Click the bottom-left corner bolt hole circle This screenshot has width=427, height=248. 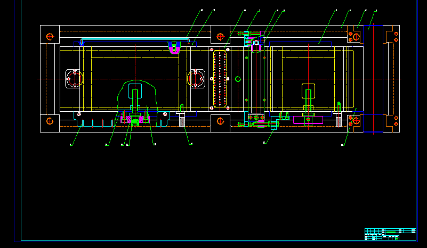50,121
